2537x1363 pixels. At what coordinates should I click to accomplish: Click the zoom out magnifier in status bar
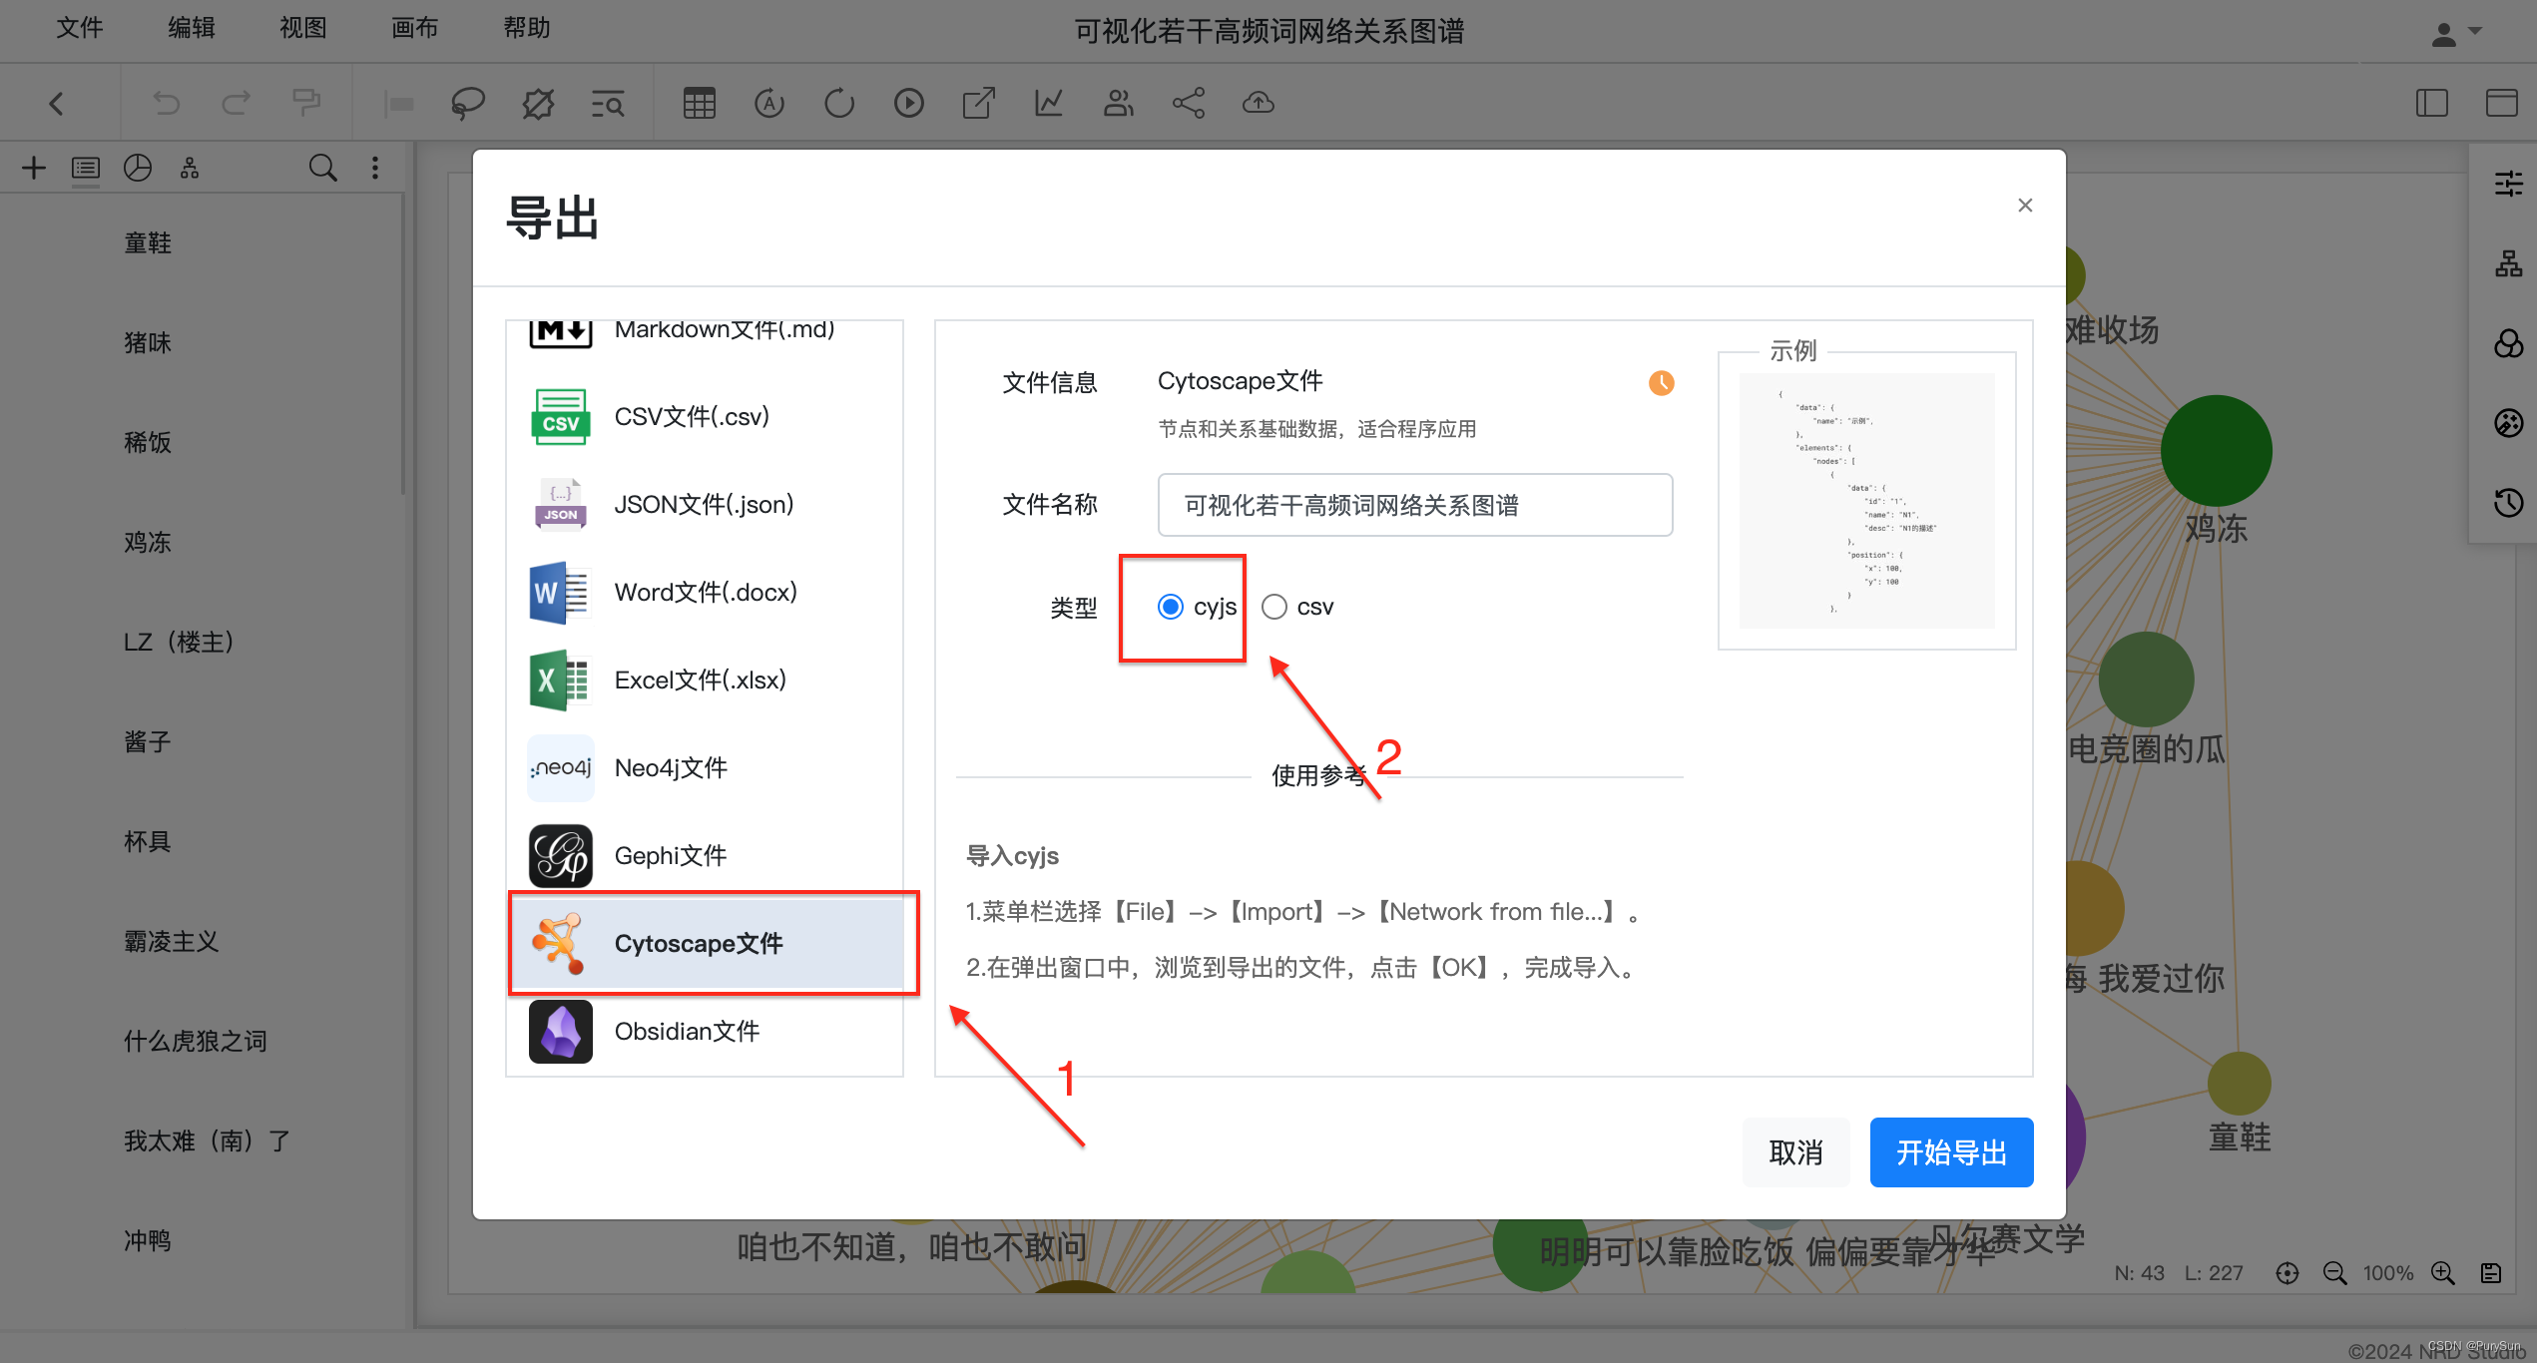click(x=2335, y=1272)
